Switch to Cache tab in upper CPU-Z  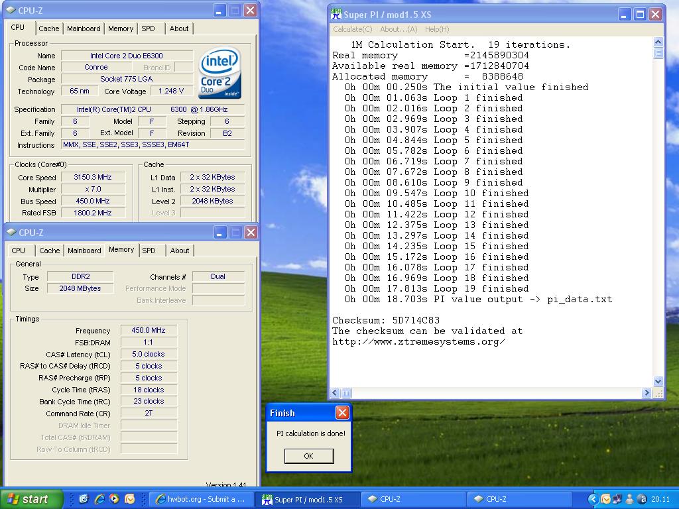pos(48,28)
